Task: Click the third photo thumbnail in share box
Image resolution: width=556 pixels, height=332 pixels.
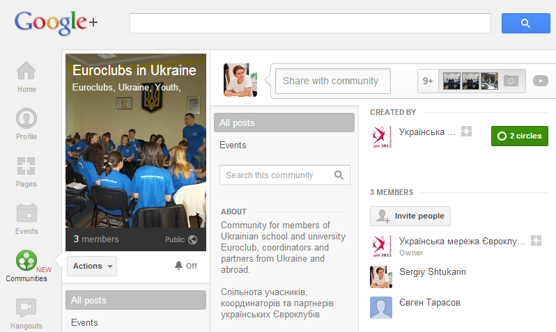Action: pyautogui.click(x=489, y=81)
